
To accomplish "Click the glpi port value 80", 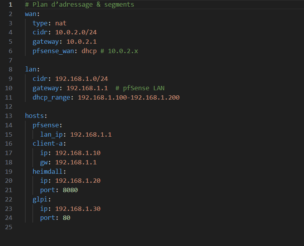I will tap(66, 217).
